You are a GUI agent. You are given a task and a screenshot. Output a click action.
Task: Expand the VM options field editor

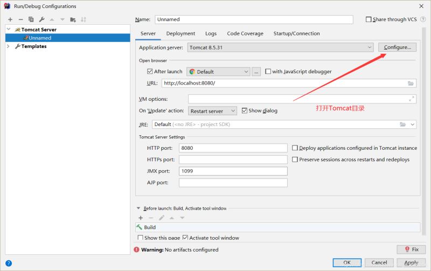412,99
